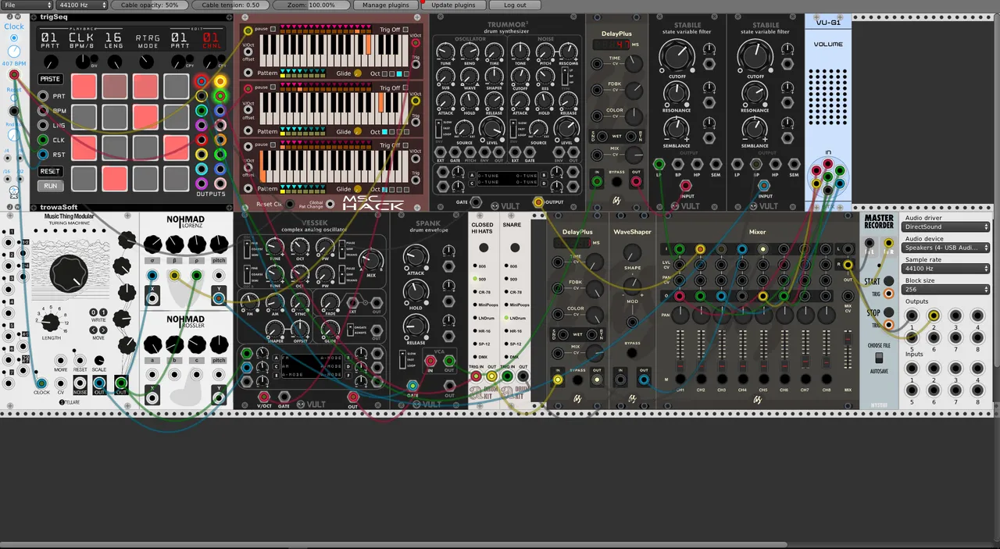Click the Trummor yellow OUTPUT jack

point(538,201)
